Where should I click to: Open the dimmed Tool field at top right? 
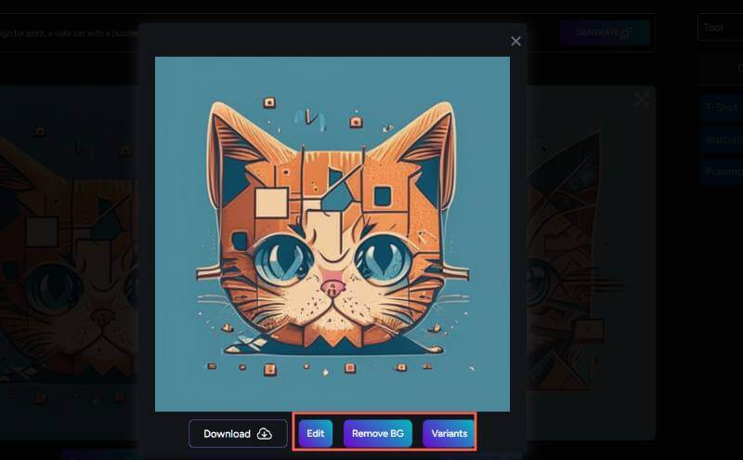[721, 28]
